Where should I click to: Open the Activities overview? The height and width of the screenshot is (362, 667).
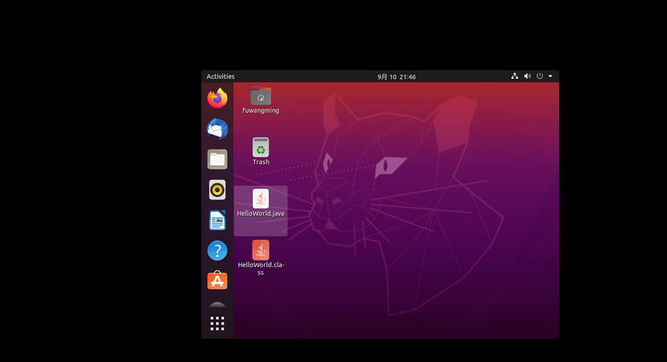(x=220, y=76)
